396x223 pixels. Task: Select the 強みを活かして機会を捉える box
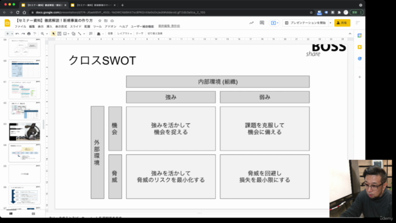[x=171, y=129]
